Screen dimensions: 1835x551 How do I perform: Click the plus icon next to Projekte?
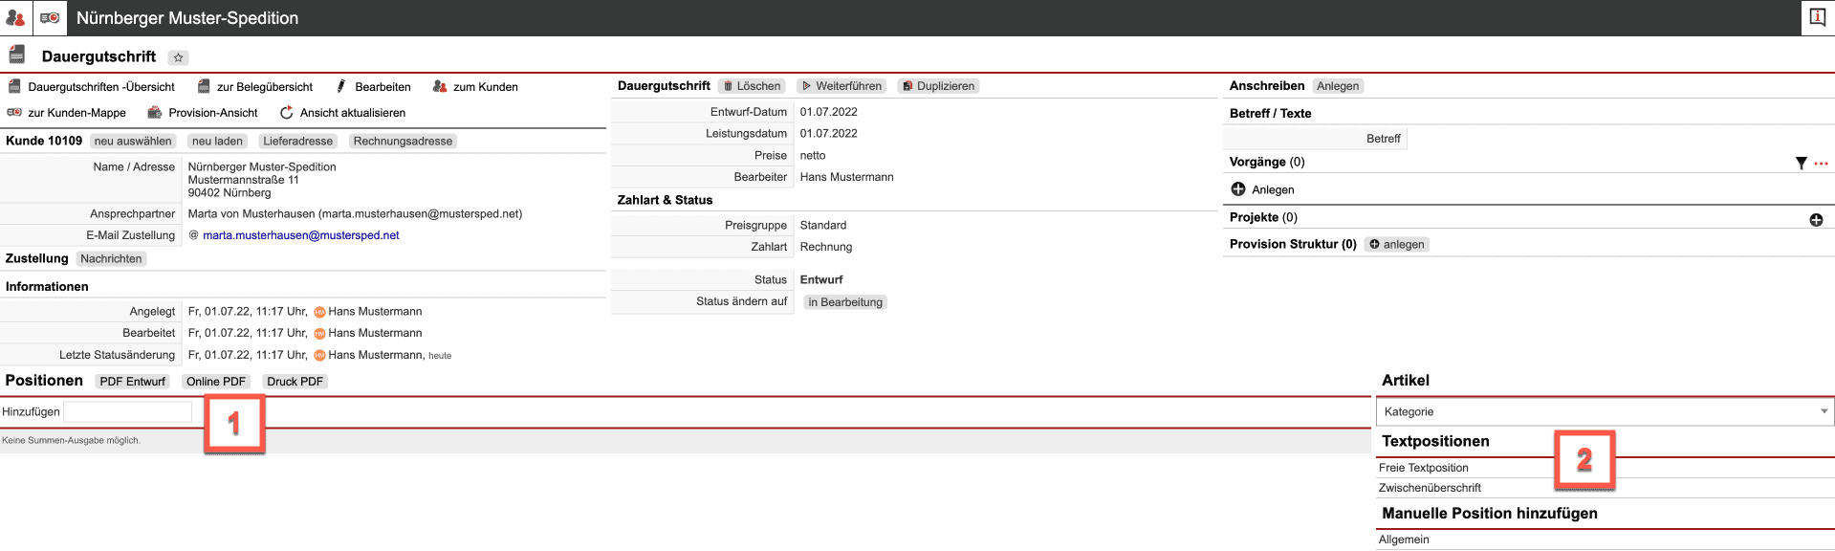tap(1816, 219)
